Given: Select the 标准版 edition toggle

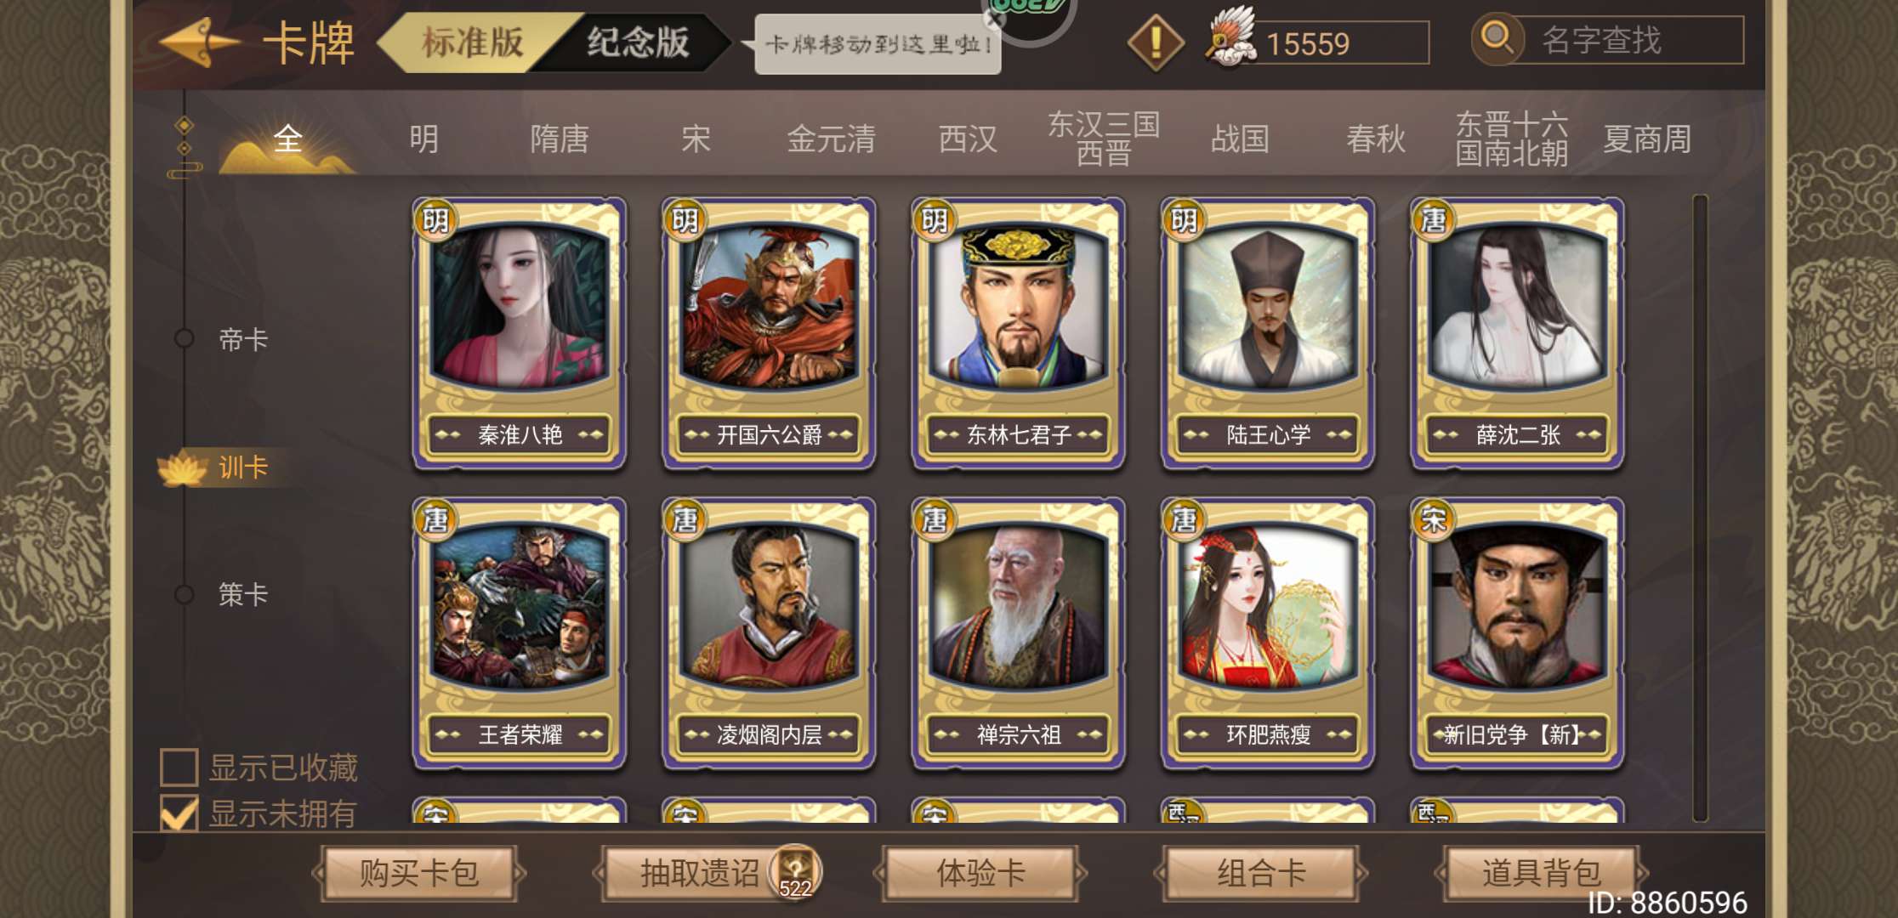Looking at the screenshot, I should 473,42.
